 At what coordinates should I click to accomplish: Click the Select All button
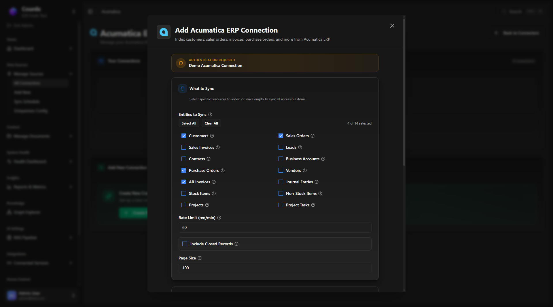click(189, 123)
